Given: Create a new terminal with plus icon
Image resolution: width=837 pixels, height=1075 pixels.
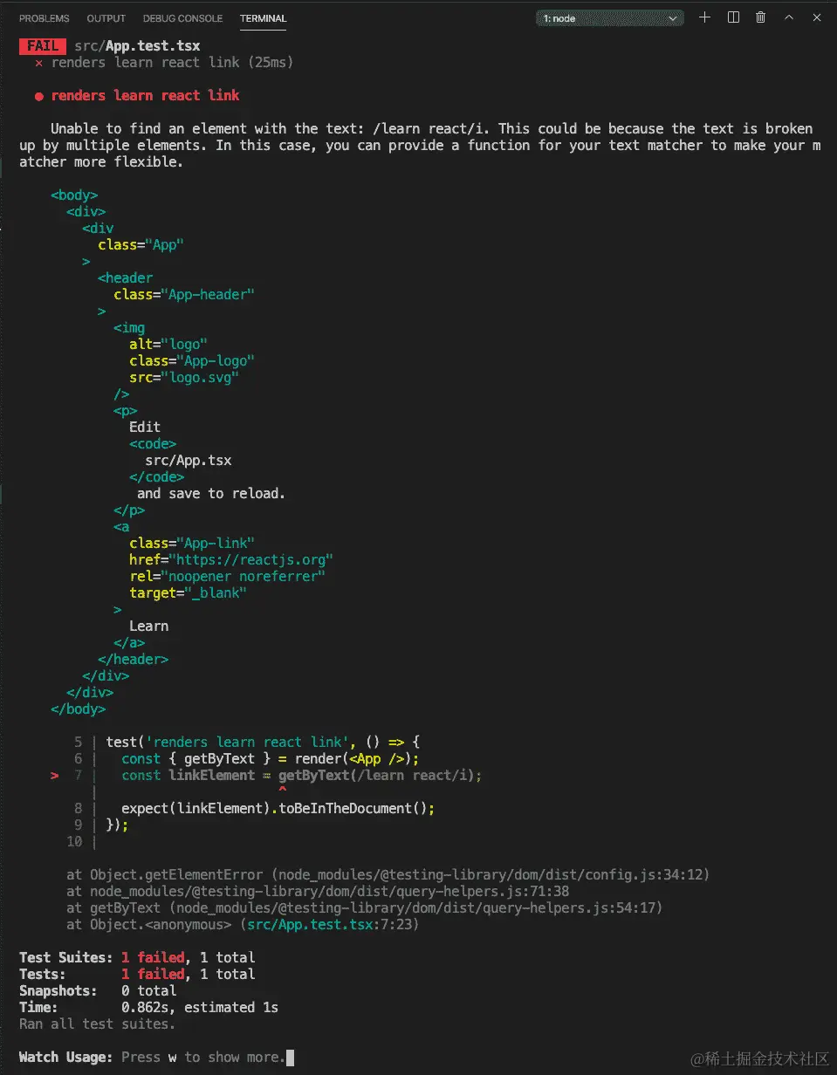Looking at the screenshot, I should click(x=705, y=17).
